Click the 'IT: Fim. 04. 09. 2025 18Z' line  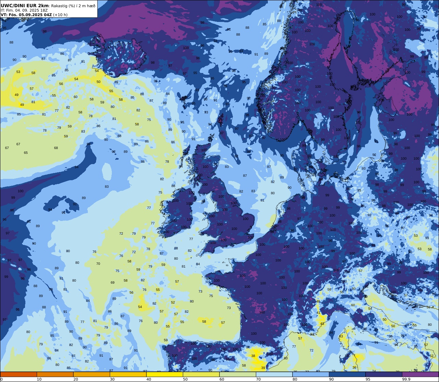pyautogui.click(x=24, y=10)
